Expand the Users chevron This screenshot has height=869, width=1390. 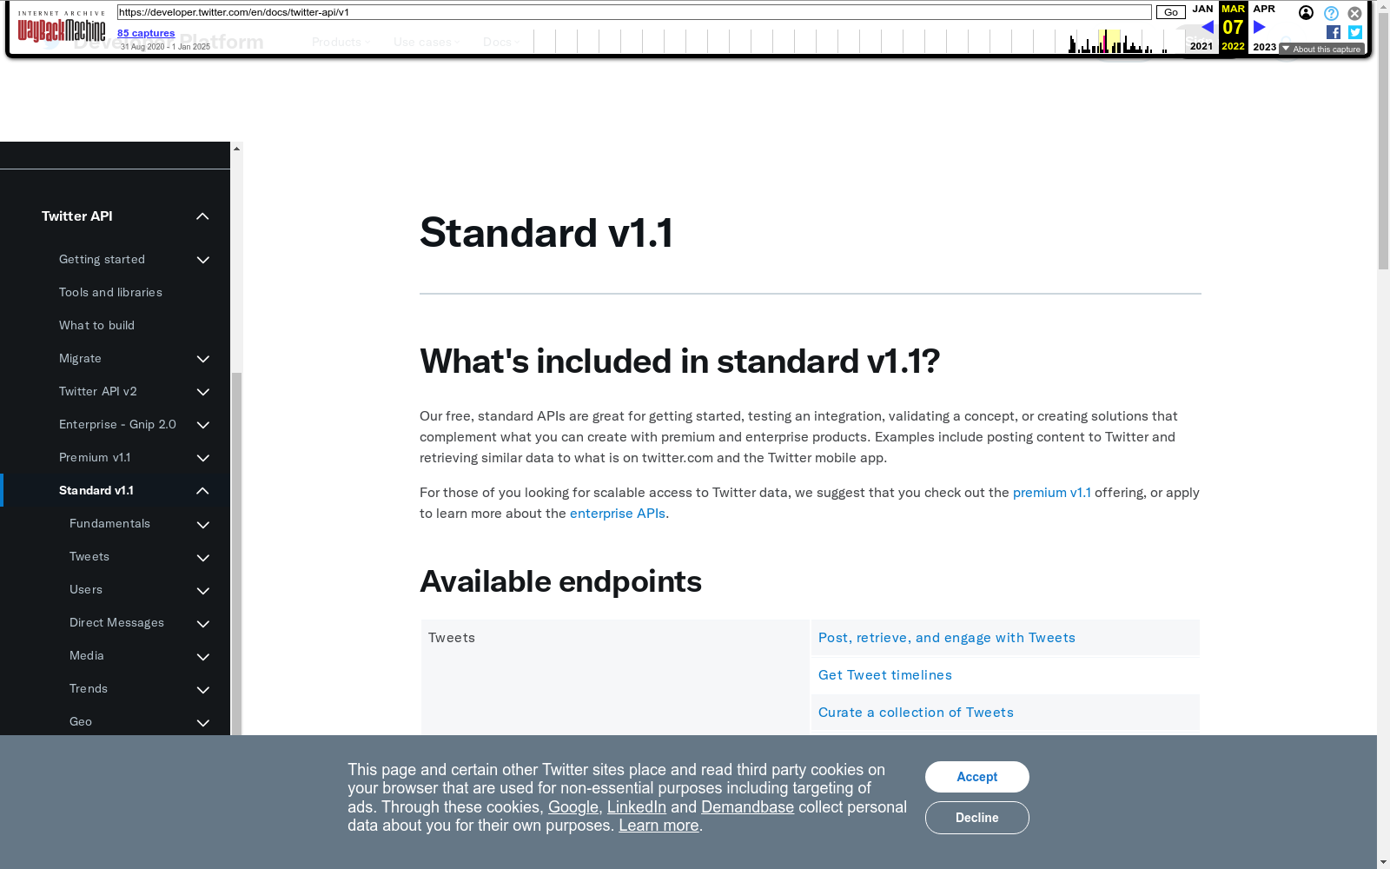[x=203, y=590]
